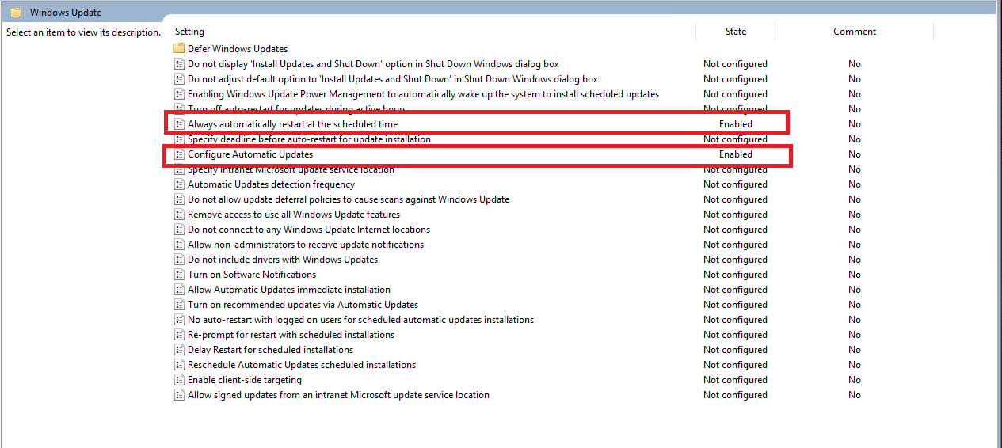The height and width of the screenshot is (448, 1002).
Task: Click policy icon beside Do not include drivers
Action: [179, 260]
